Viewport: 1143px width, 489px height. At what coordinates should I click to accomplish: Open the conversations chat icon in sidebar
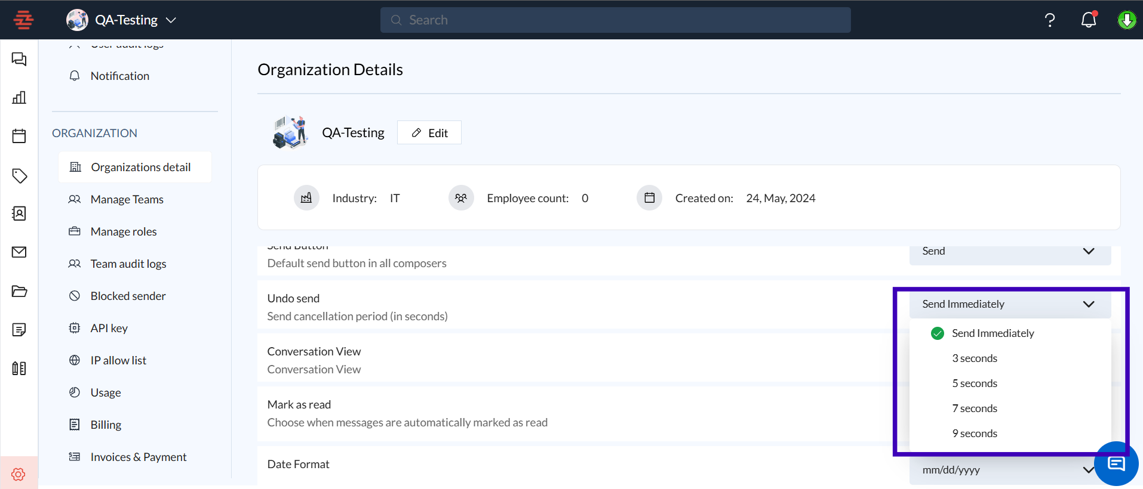[19, 59]
